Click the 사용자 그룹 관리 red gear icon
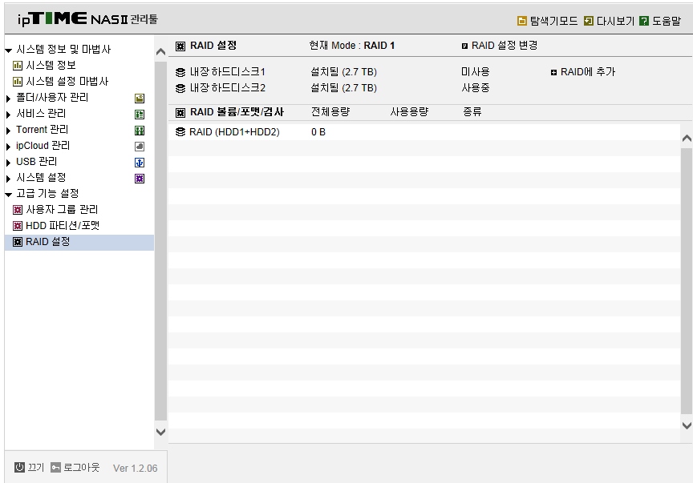 (18, 210)
